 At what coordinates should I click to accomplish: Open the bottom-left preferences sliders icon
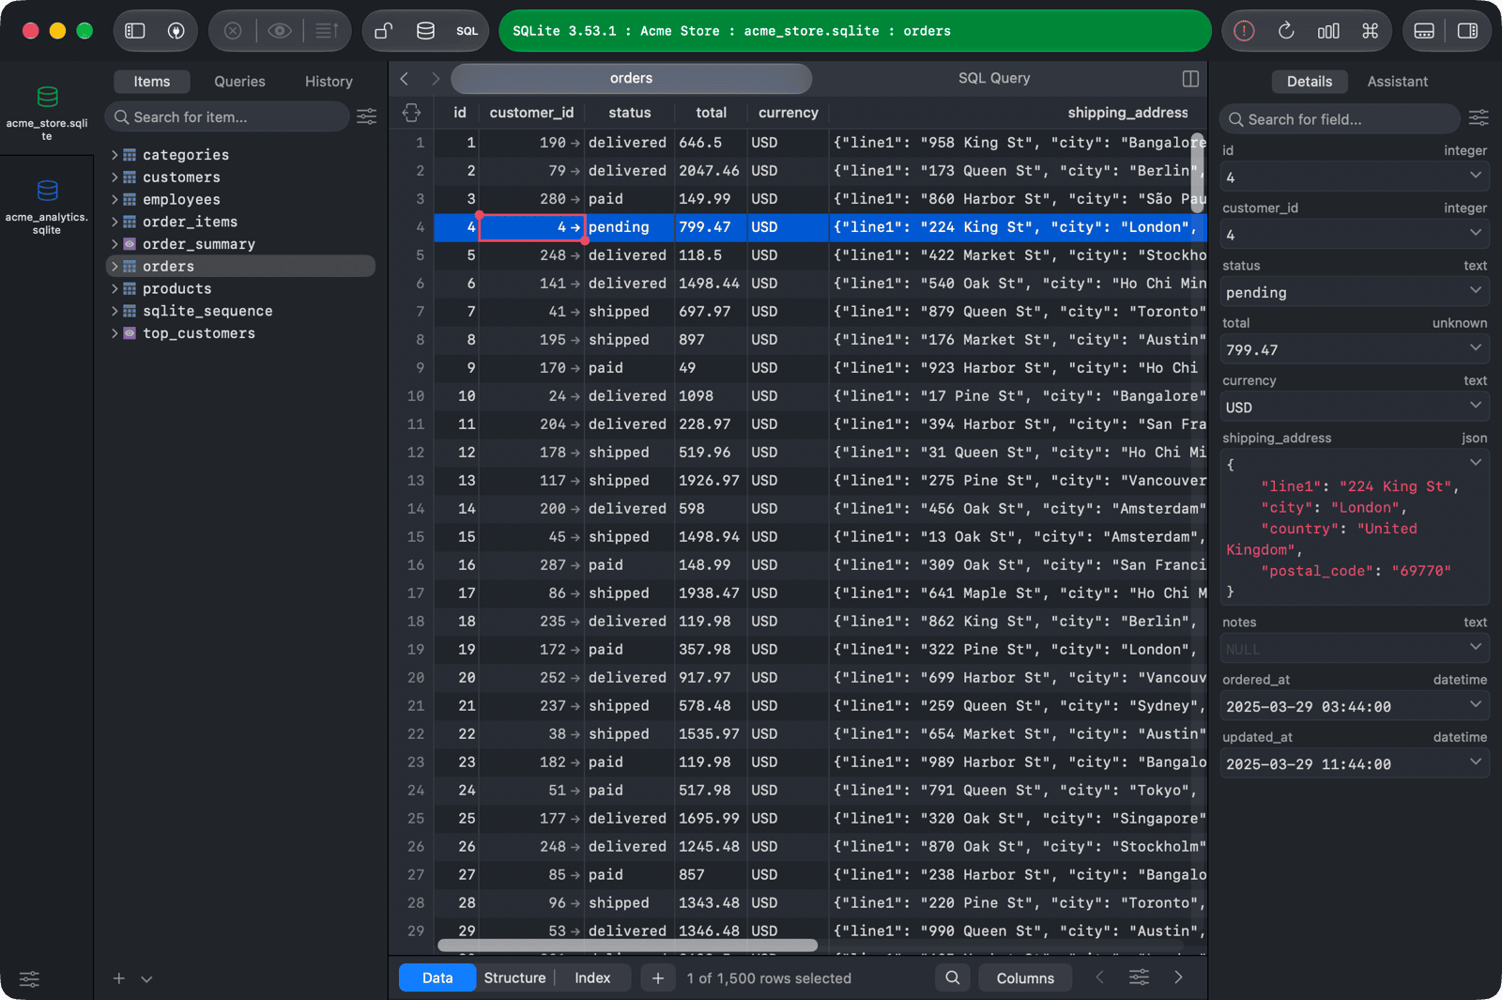pos(30,978)
